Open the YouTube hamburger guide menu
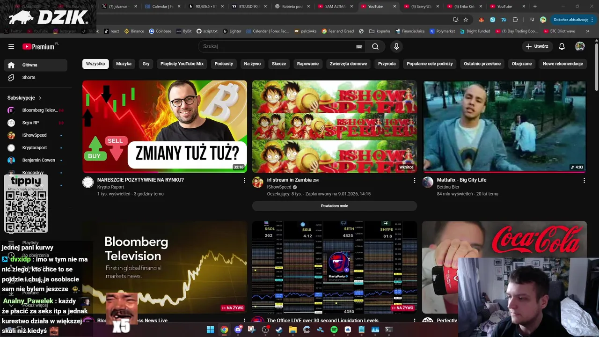This screenshot has height=337, width=599. tap(11, 46)
